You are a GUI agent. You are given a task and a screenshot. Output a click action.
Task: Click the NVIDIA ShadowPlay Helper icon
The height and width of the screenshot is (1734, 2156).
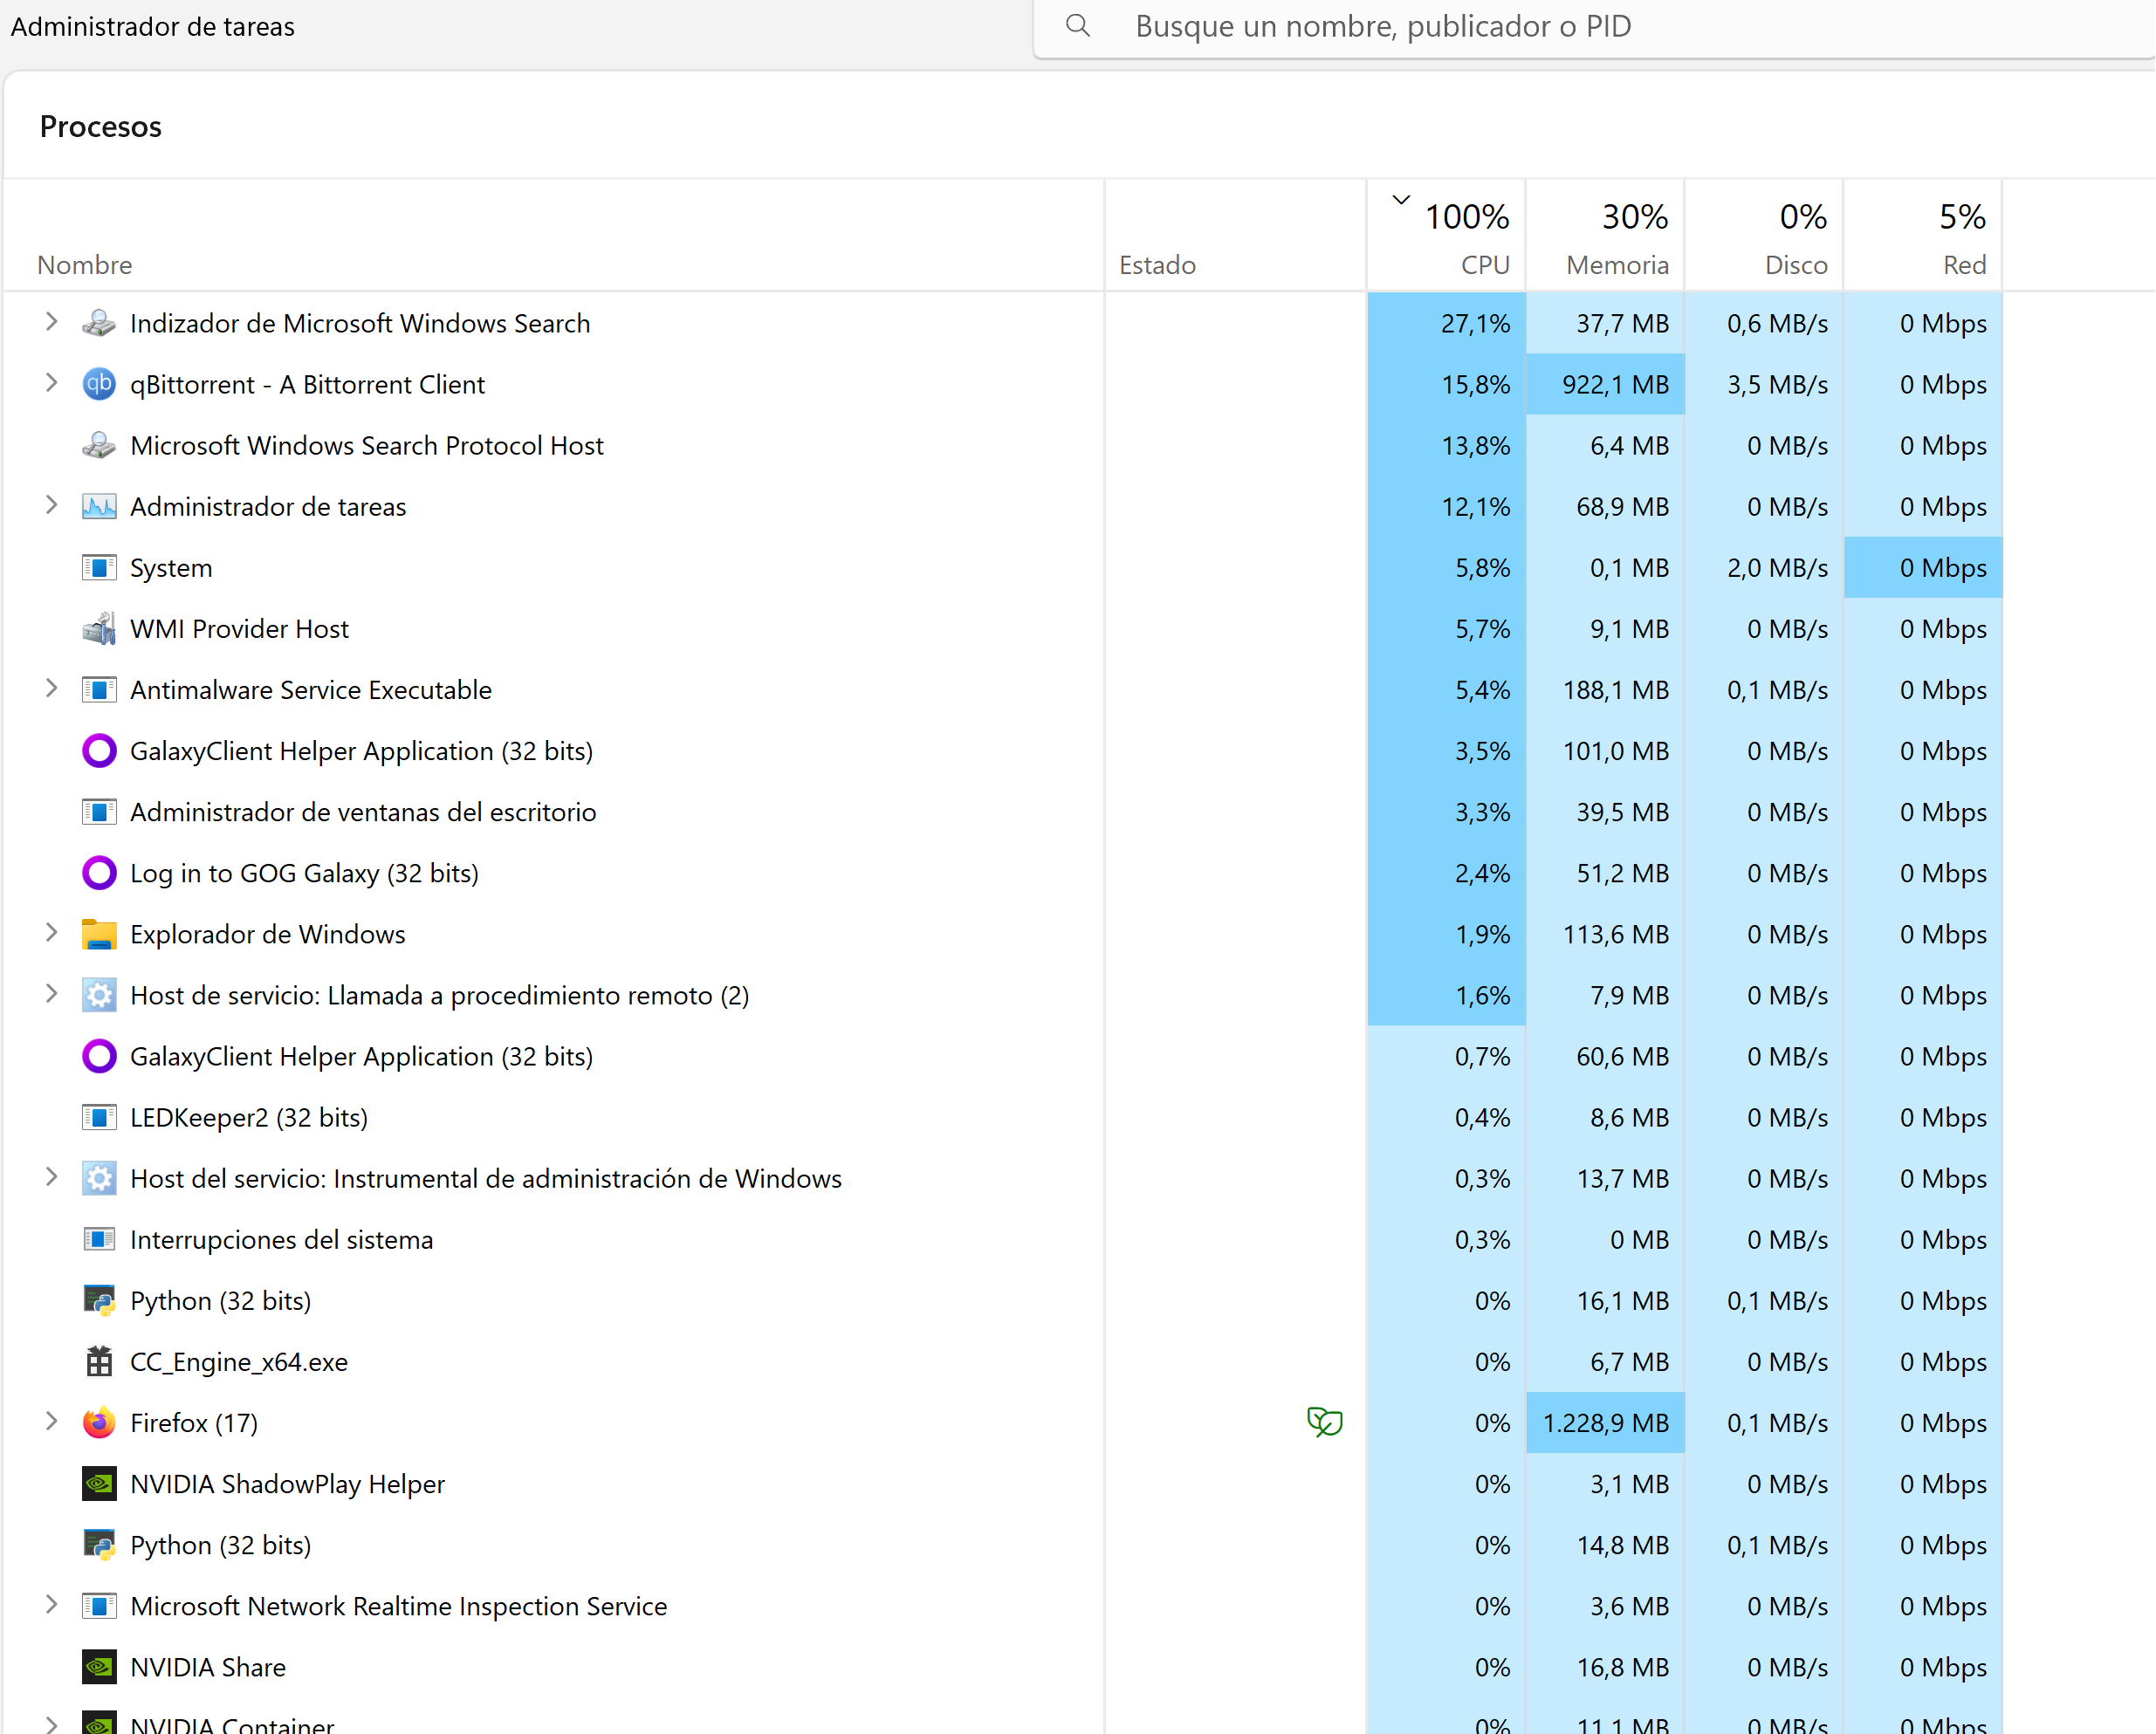99,1483
